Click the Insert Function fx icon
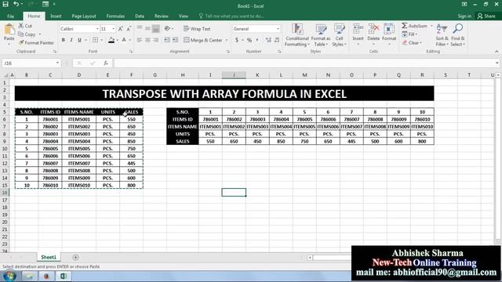The image size is (502, 282). click(x=106, y=63)
